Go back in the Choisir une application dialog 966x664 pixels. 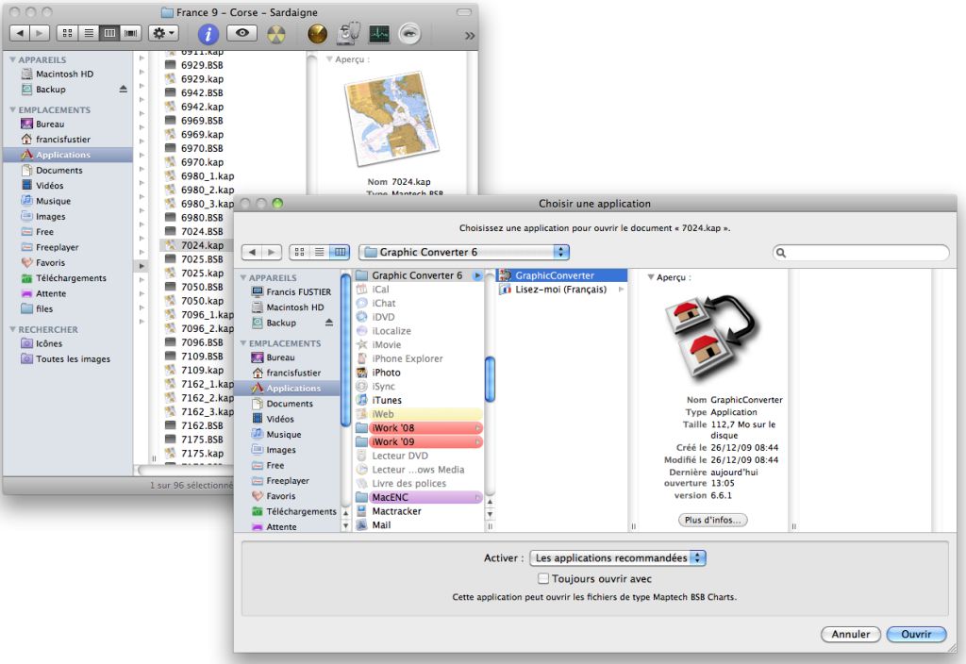(x=252, y=252)
